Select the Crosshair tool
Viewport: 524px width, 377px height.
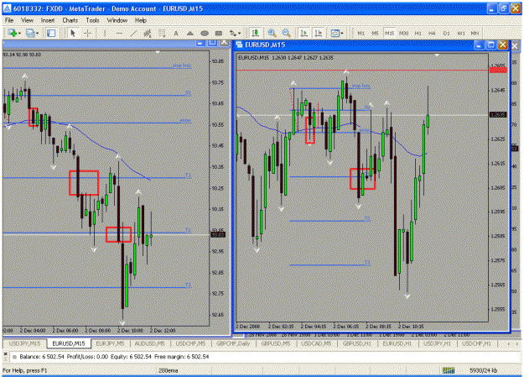point(87,33)
